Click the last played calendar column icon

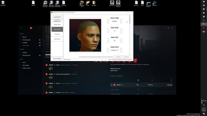(171, 80)
